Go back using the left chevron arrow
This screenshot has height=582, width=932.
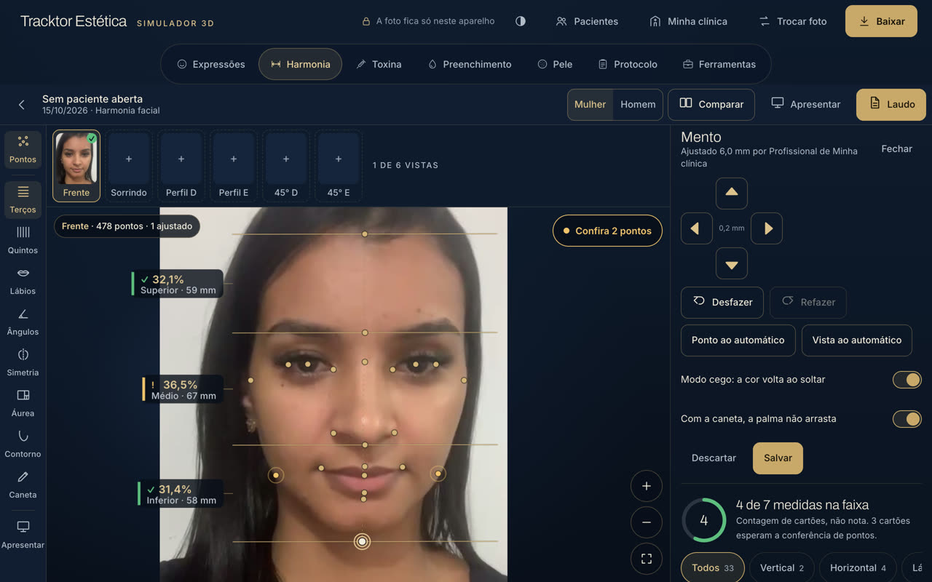tap(22, 105)
